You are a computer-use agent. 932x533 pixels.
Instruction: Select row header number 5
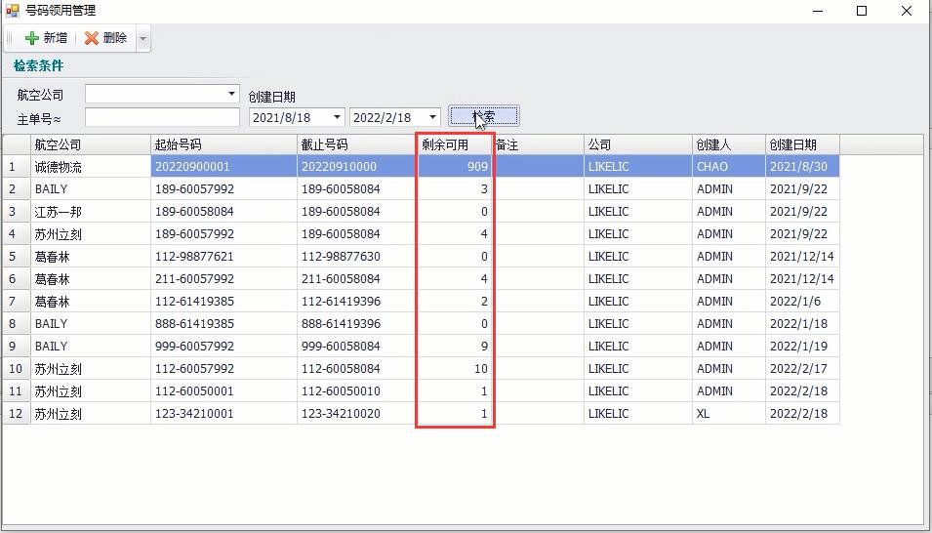tap(16, 257)
